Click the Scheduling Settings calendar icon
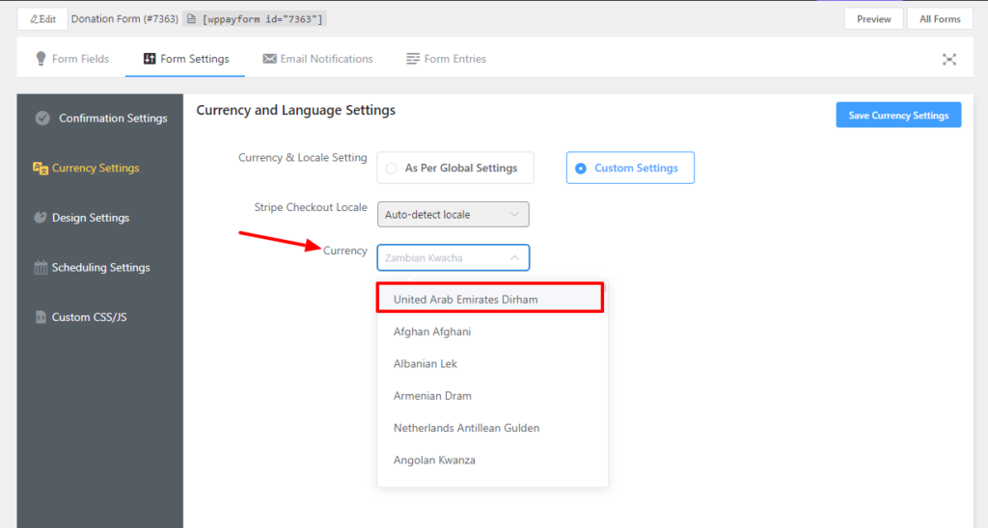Viewport: 988px width, 528px height. pyautogui.click(x=41, y=268)
